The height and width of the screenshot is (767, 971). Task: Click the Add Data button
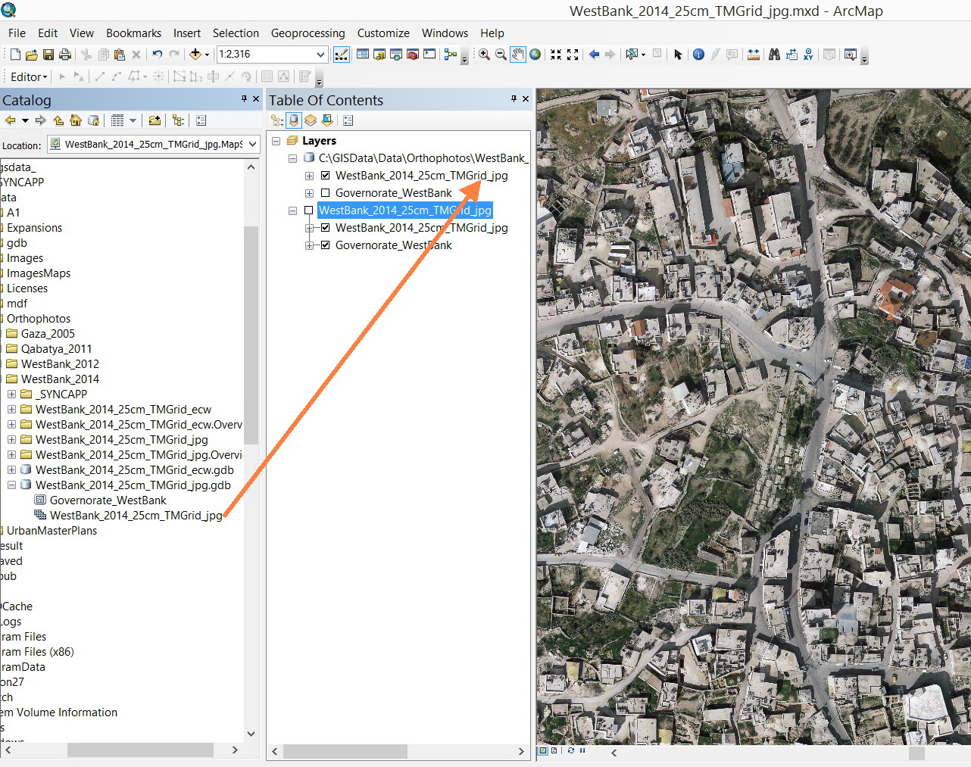coord(195,55)
